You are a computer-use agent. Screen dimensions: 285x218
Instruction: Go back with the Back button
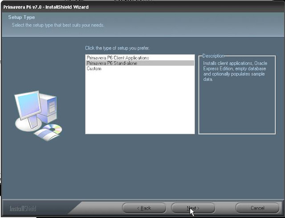pyautogui.click(x=144, y=208)
